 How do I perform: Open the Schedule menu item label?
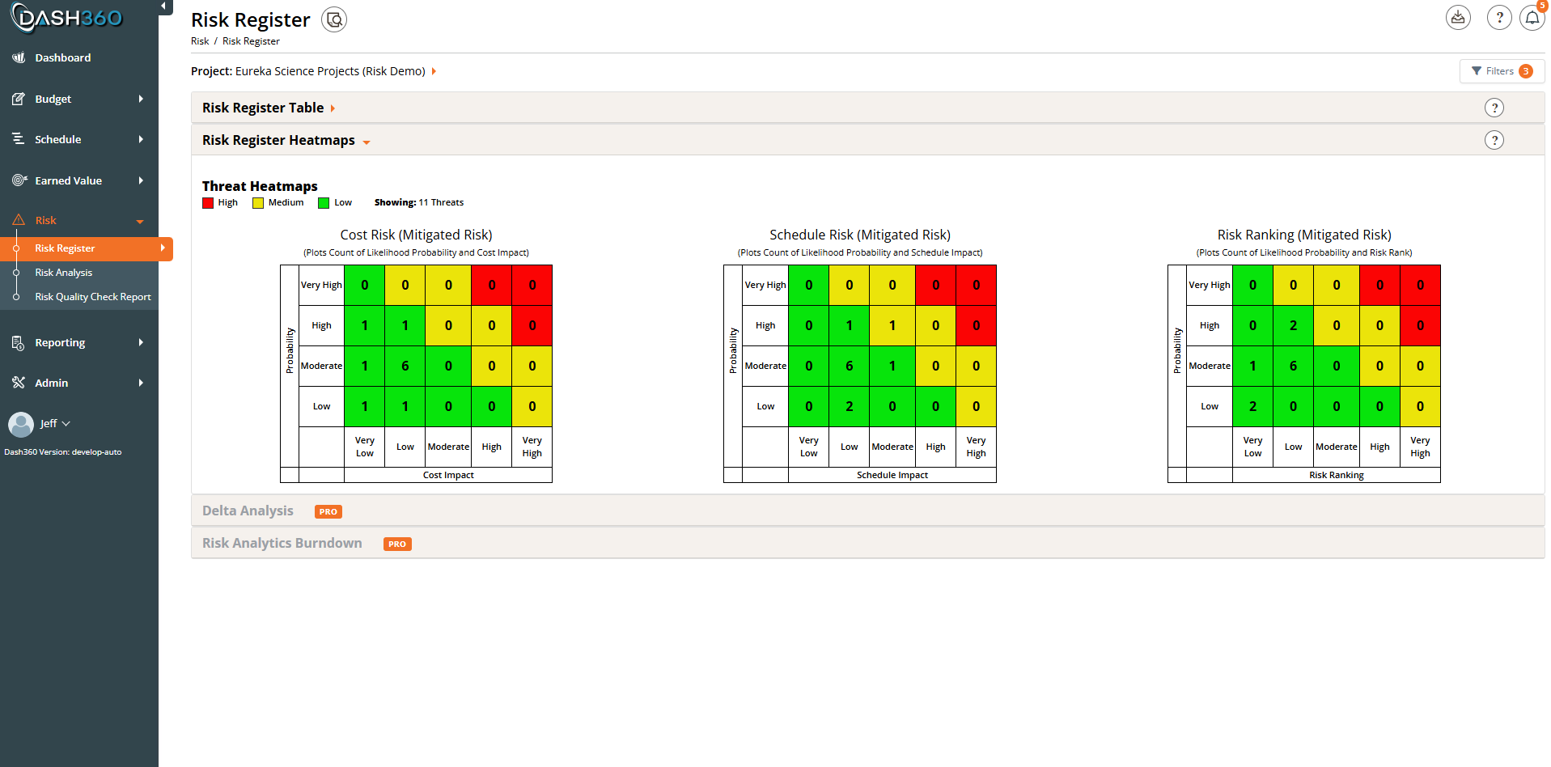[x=58, y=139]
